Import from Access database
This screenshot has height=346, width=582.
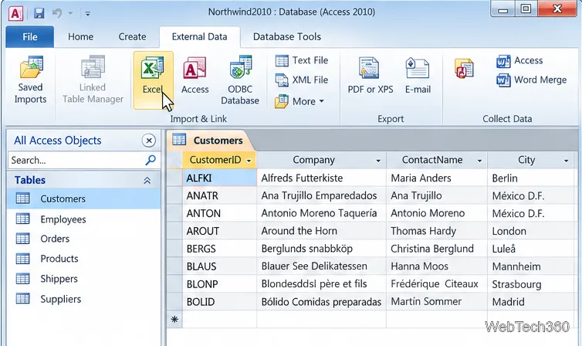pyautogui.click(x=195, y=76)
